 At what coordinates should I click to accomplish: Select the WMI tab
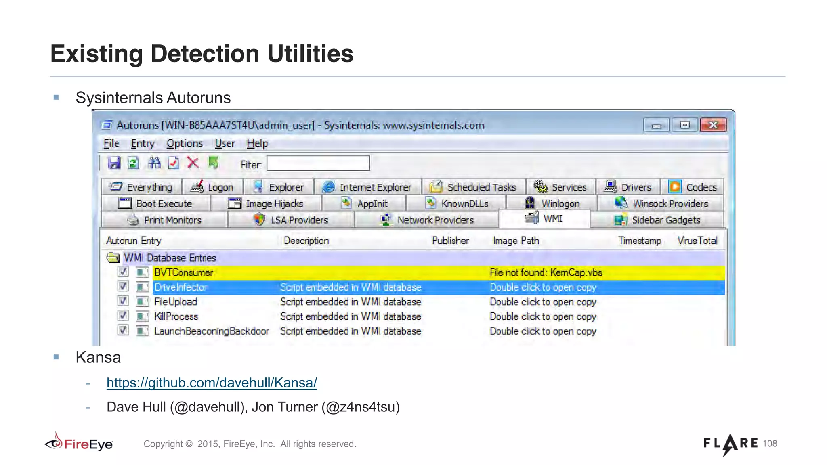544,218
